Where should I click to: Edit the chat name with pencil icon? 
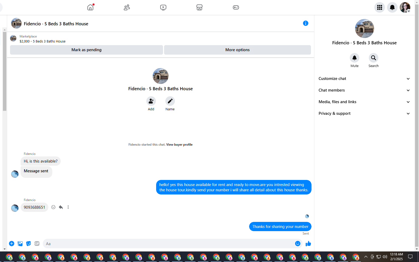170,101
